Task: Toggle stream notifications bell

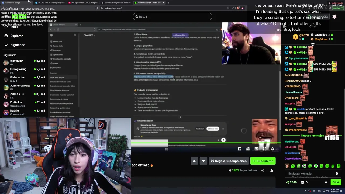Action: 194,161
